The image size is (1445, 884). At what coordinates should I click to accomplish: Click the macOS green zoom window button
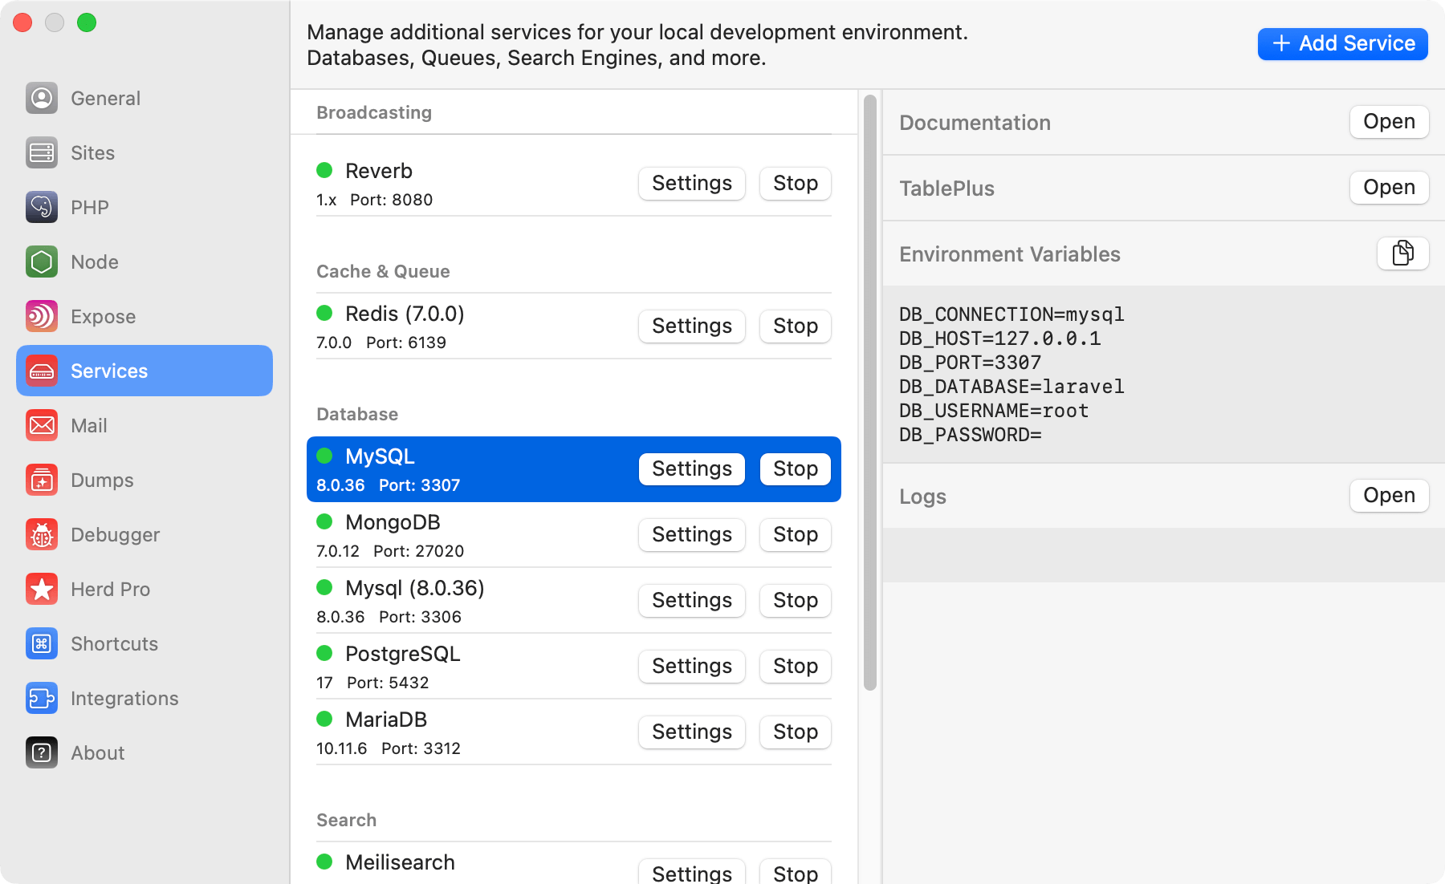coord(87,22)
